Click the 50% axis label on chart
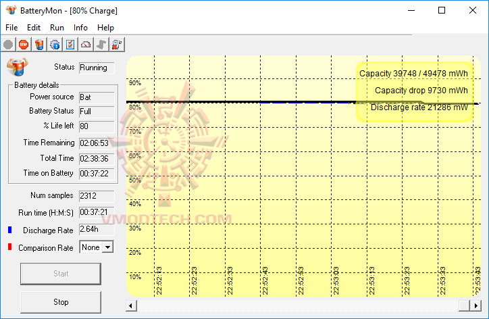Screen dimensions: 489x319 (135, 180)
